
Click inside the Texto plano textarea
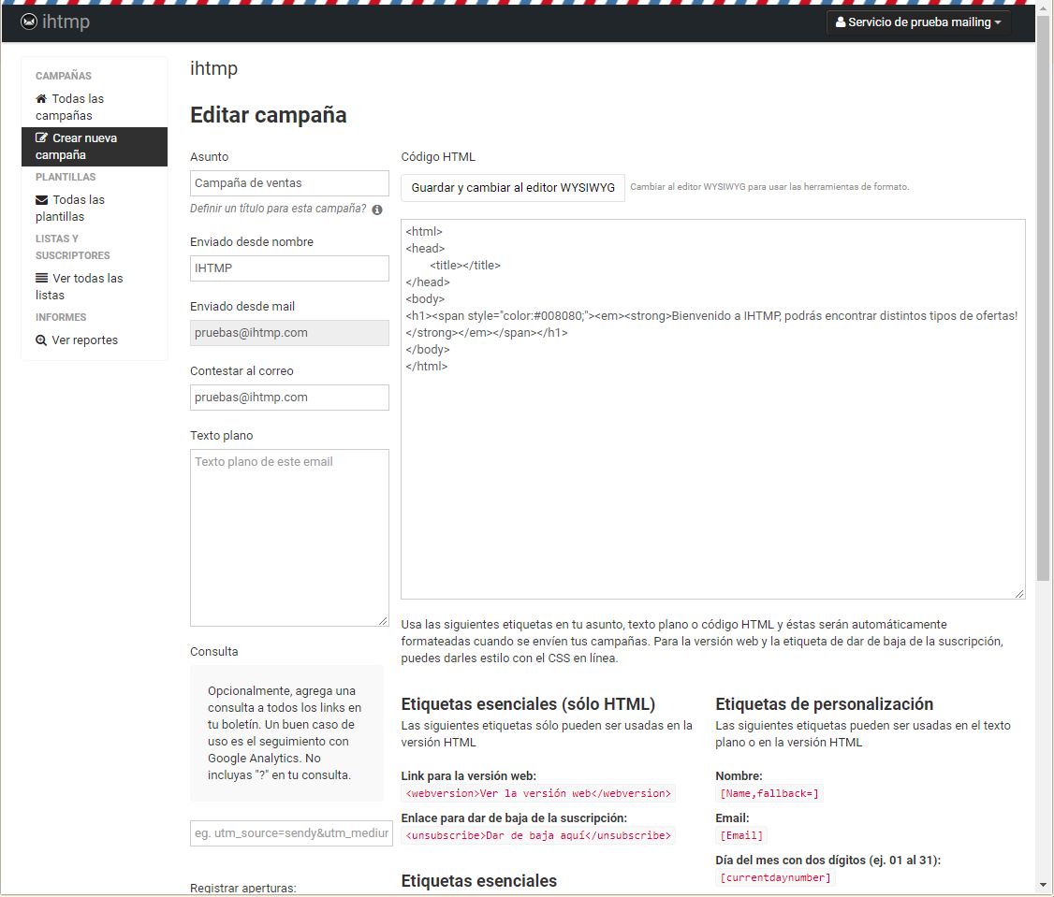(290, 538)
